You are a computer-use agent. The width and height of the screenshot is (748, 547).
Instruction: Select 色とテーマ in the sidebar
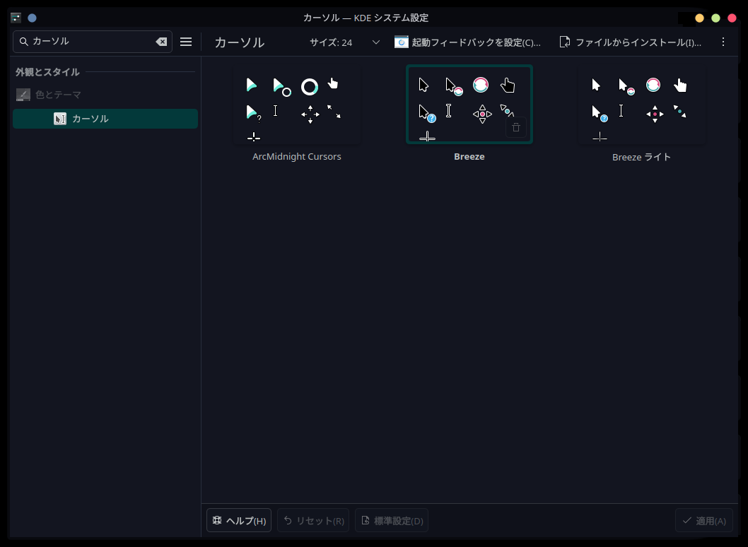[x=105, y=95]
